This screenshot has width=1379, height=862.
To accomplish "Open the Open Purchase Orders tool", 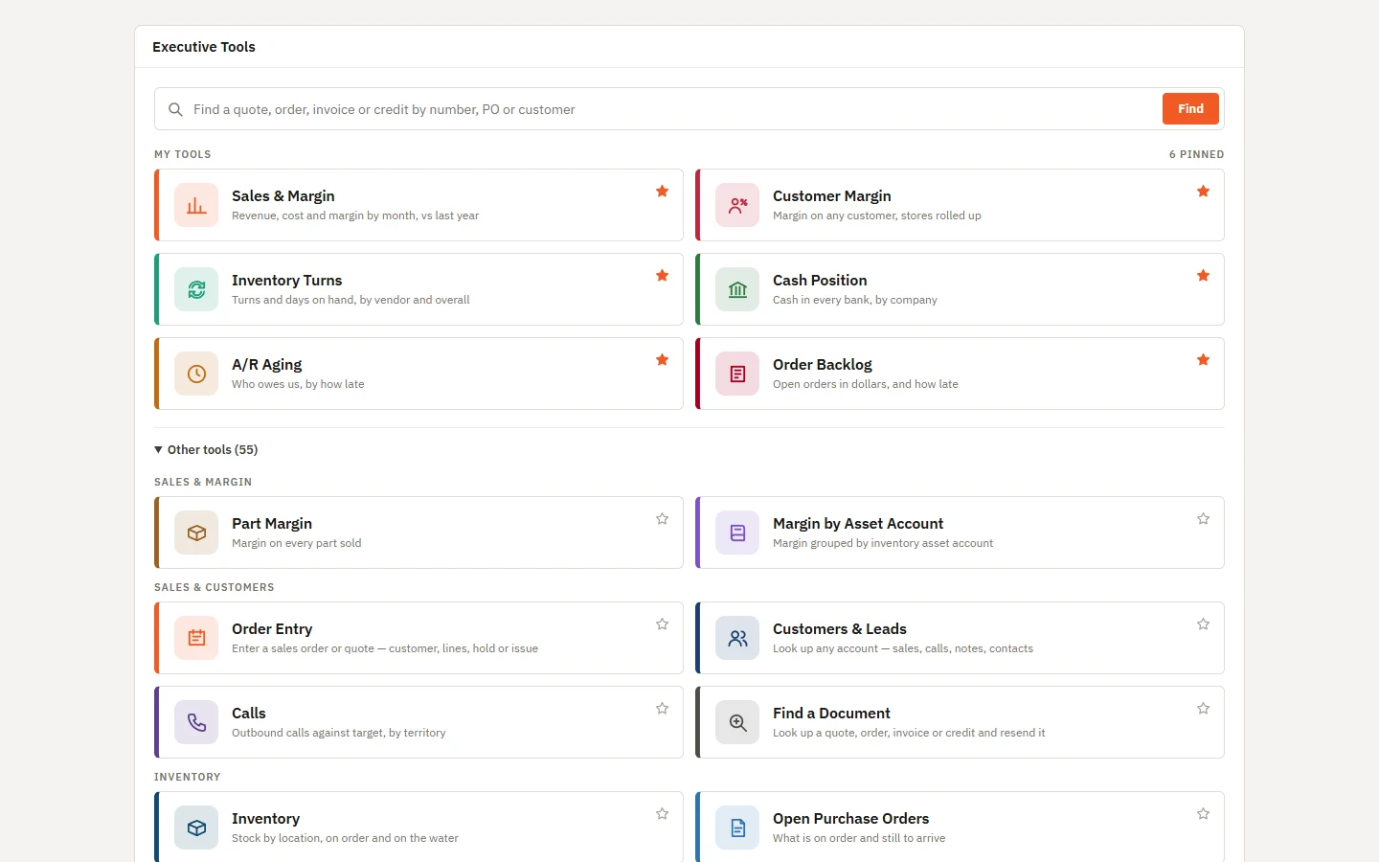I will (960, 828).
